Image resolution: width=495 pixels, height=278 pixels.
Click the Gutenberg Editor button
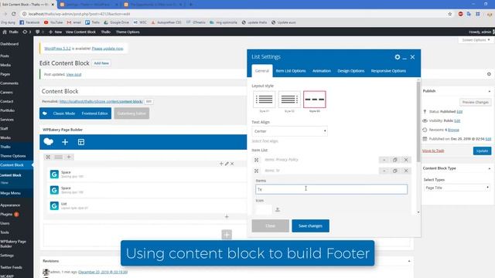pyautogui.click(x=131, y=114)
